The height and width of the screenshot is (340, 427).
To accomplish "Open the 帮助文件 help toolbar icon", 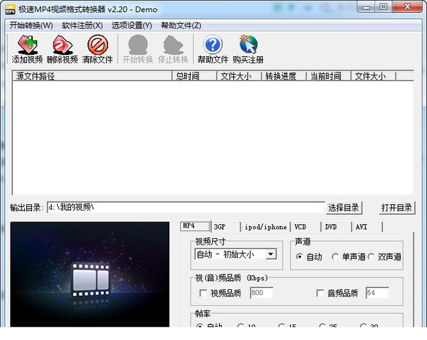I will tap(213, 49).
